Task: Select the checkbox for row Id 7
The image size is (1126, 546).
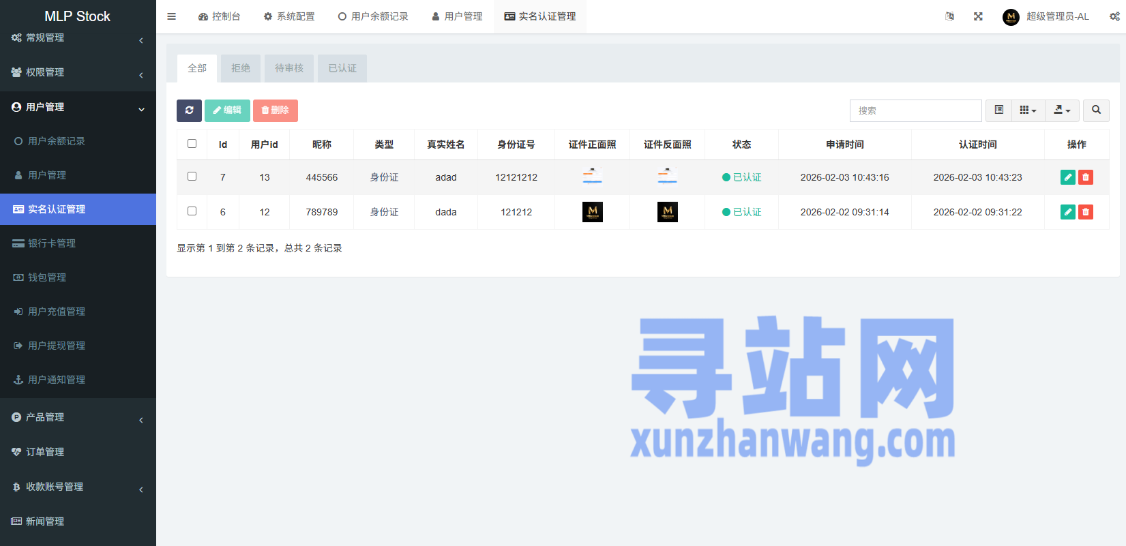Action: pyautogui.click(x=192, y=177)
